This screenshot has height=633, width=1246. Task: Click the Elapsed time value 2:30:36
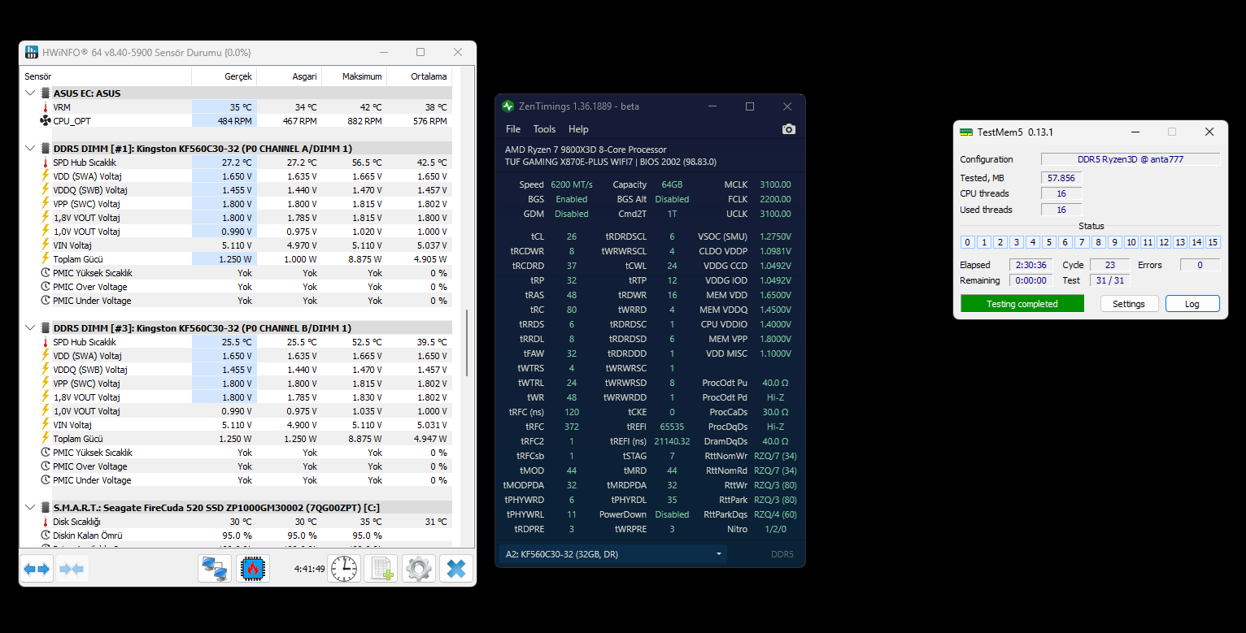coord(1031,265)
